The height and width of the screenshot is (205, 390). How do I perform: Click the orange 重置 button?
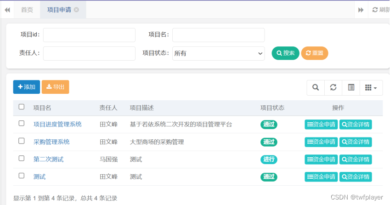tap(315, 53)
